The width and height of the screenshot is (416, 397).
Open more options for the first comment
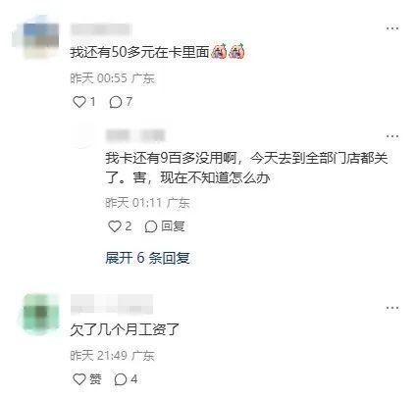(391, 28)
